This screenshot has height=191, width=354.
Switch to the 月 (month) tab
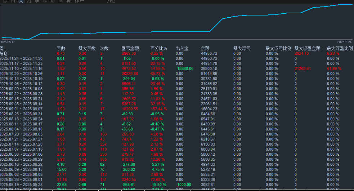(x=30, y=1)
